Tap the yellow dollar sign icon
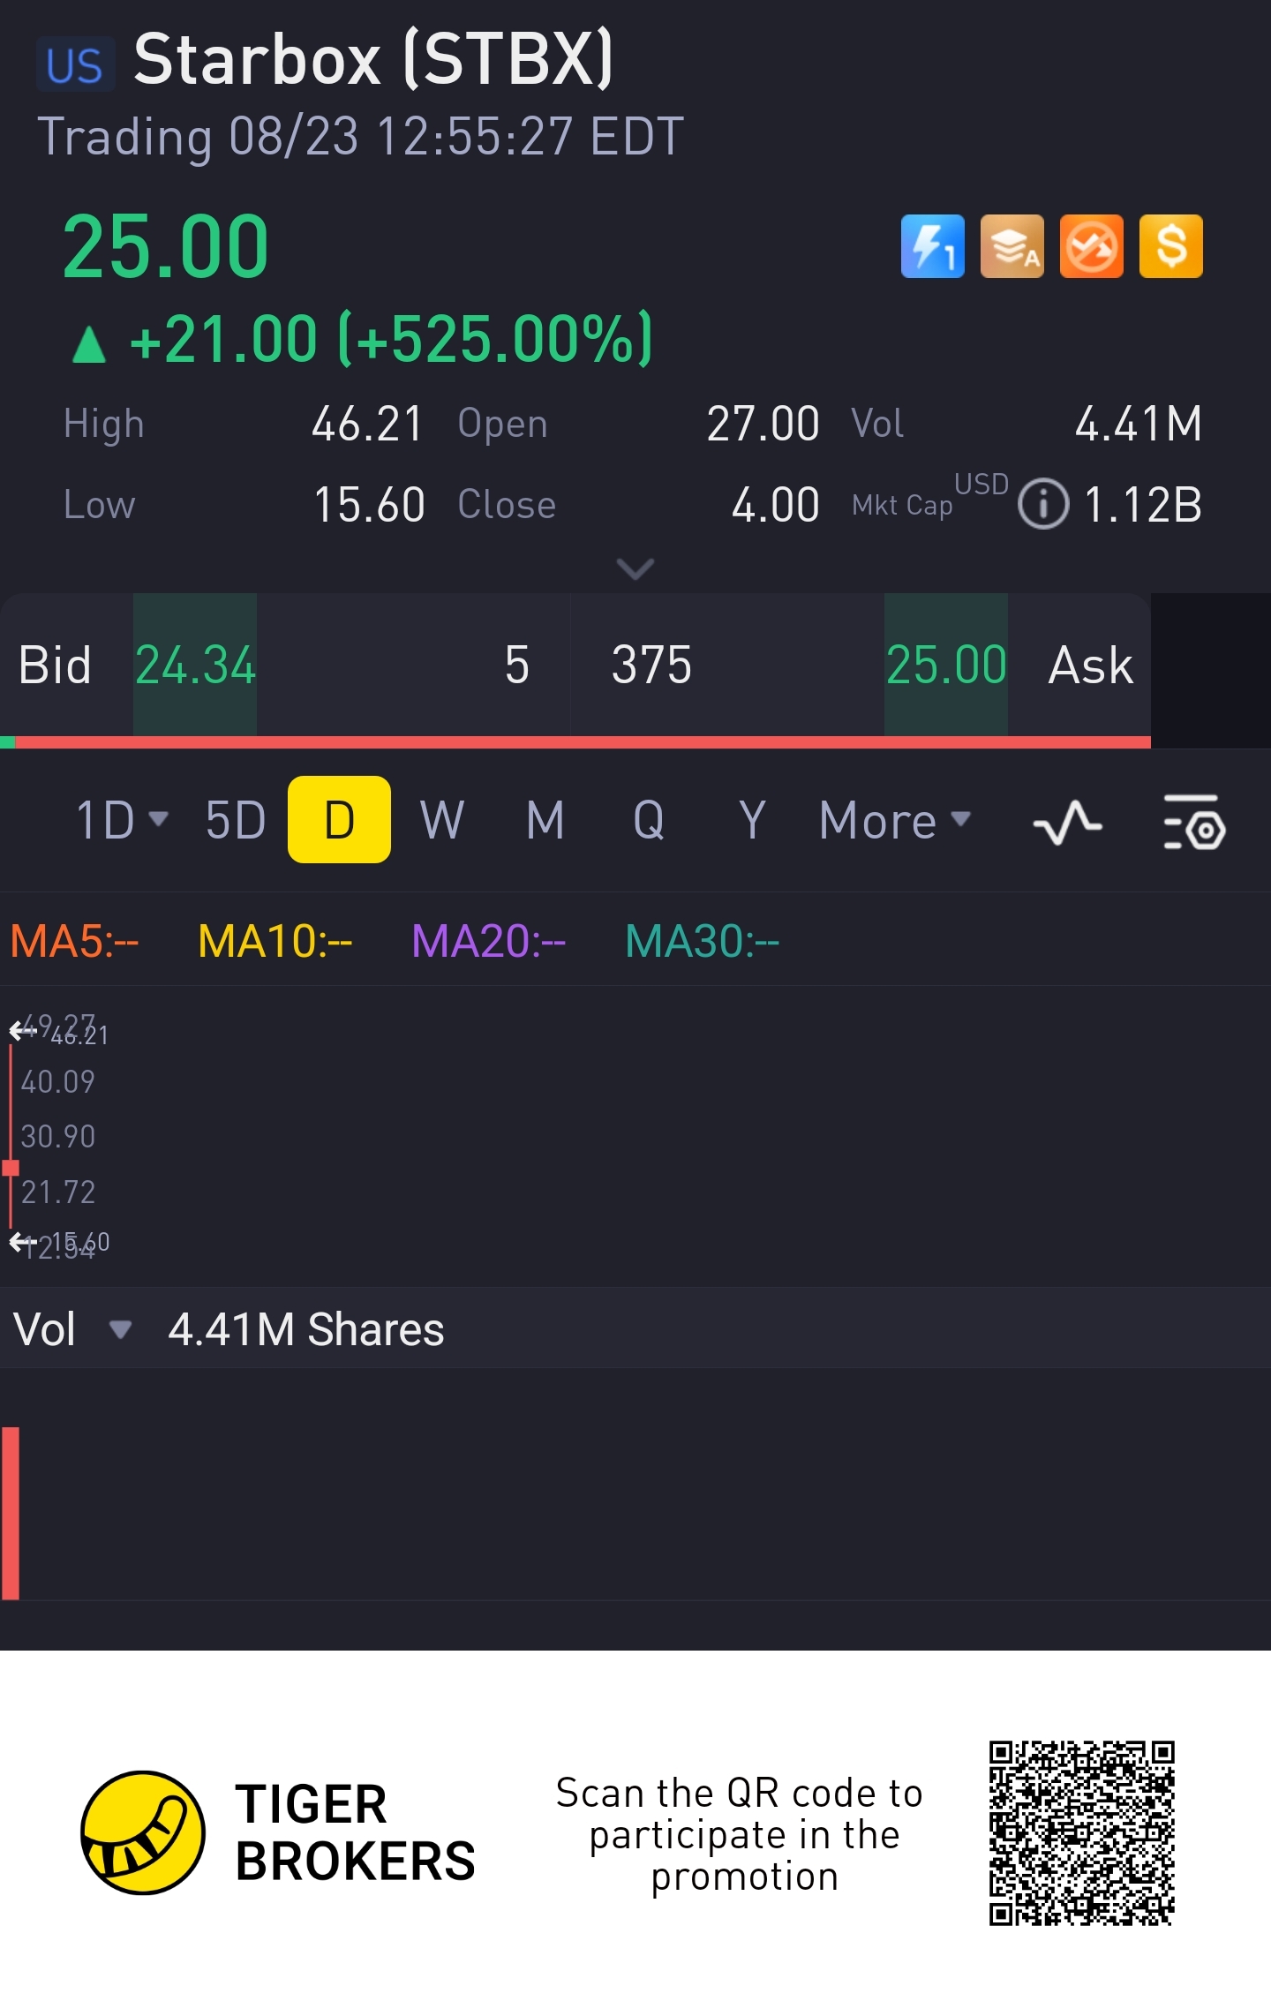The image size is (1271, 2016). pos(1170,246)
